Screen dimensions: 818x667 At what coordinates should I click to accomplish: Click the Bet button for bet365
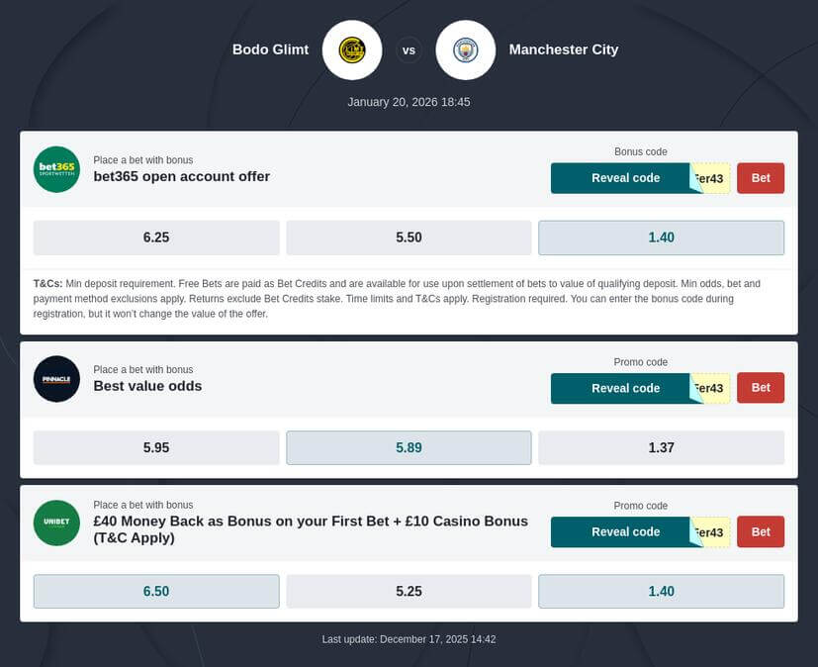[760, 178]
